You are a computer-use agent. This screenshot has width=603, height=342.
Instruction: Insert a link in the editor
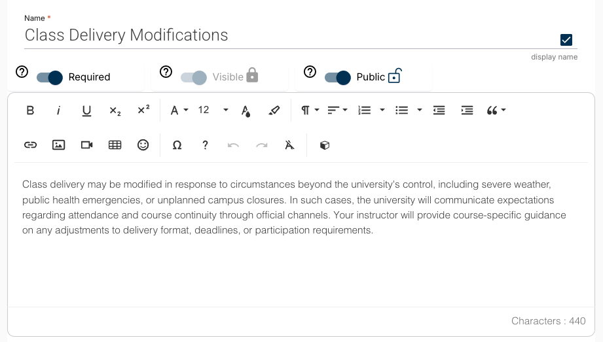pos(30,145)
